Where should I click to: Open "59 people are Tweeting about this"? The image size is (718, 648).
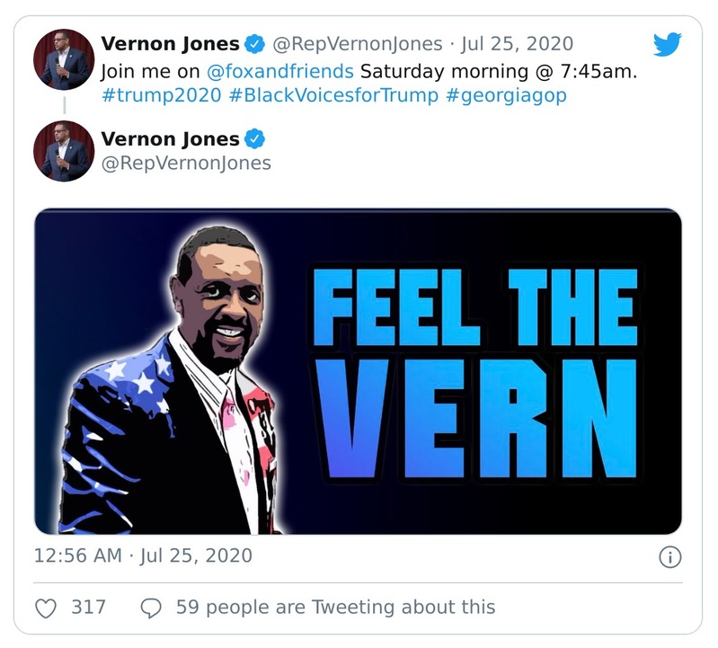pos(335,608)
